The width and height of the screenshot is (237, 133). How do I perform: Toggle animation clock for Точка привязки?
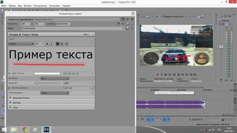pos(92,93)
